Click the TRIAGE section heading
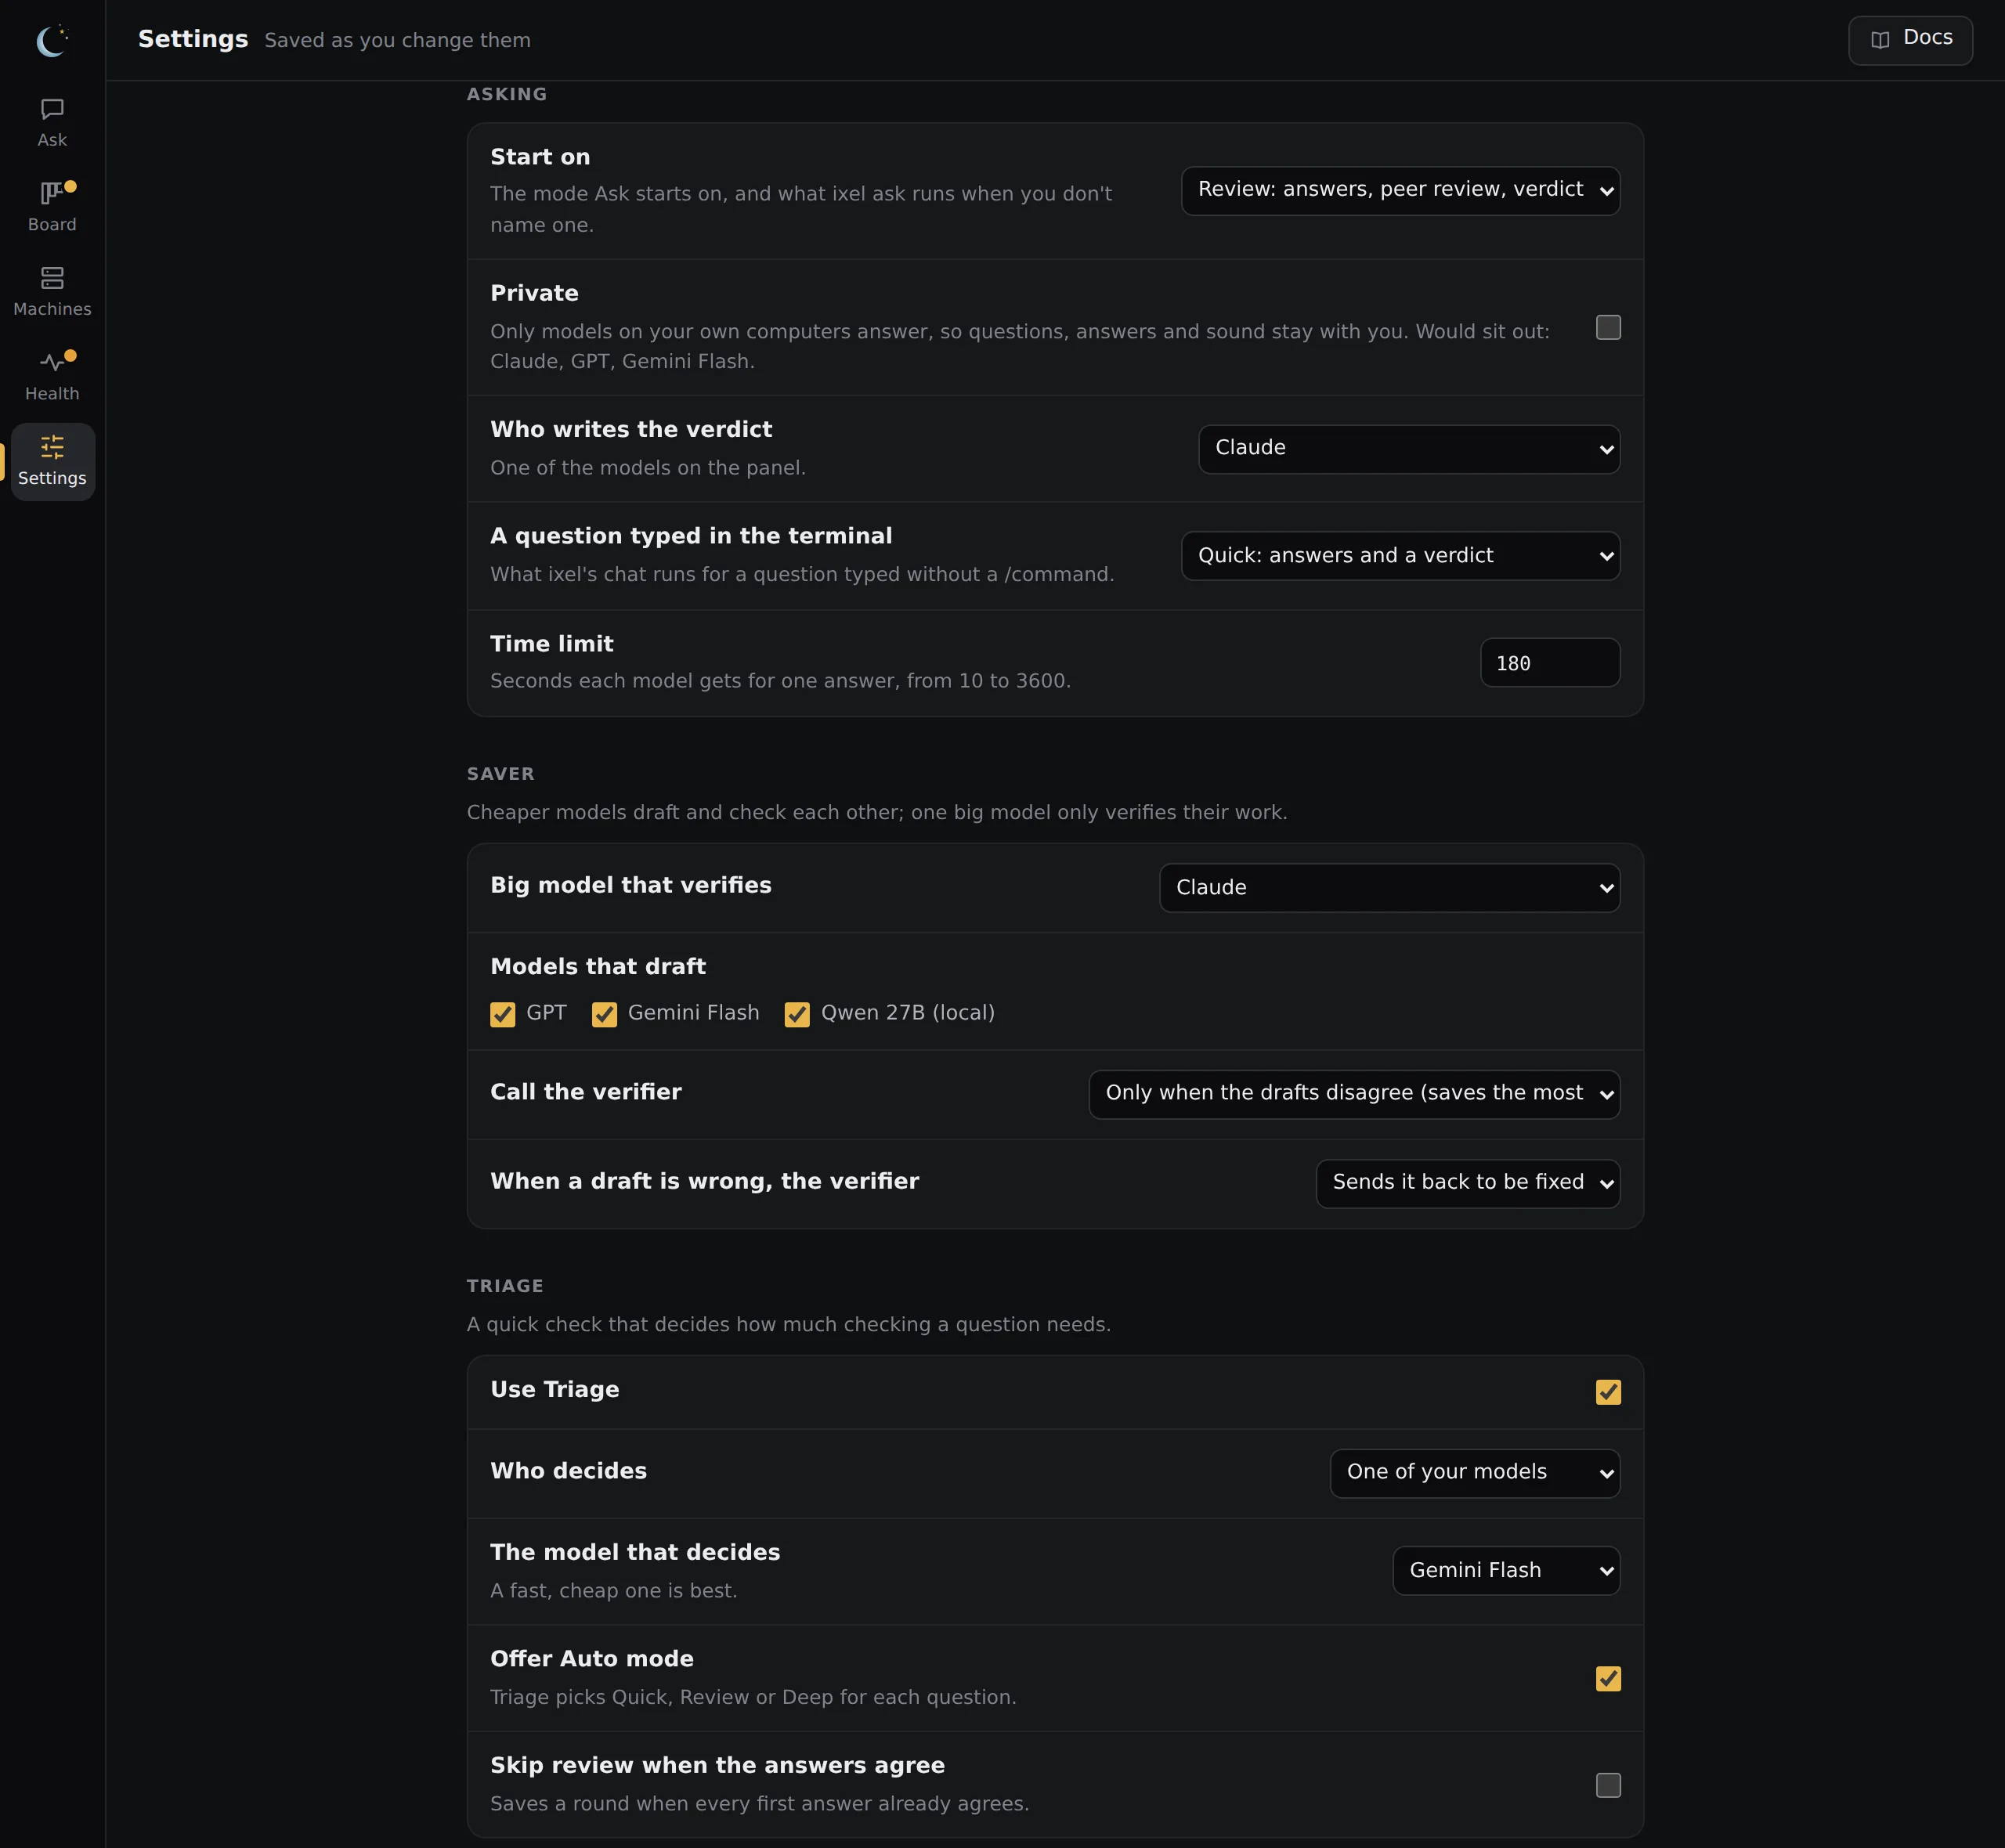 pos(505,1286)
